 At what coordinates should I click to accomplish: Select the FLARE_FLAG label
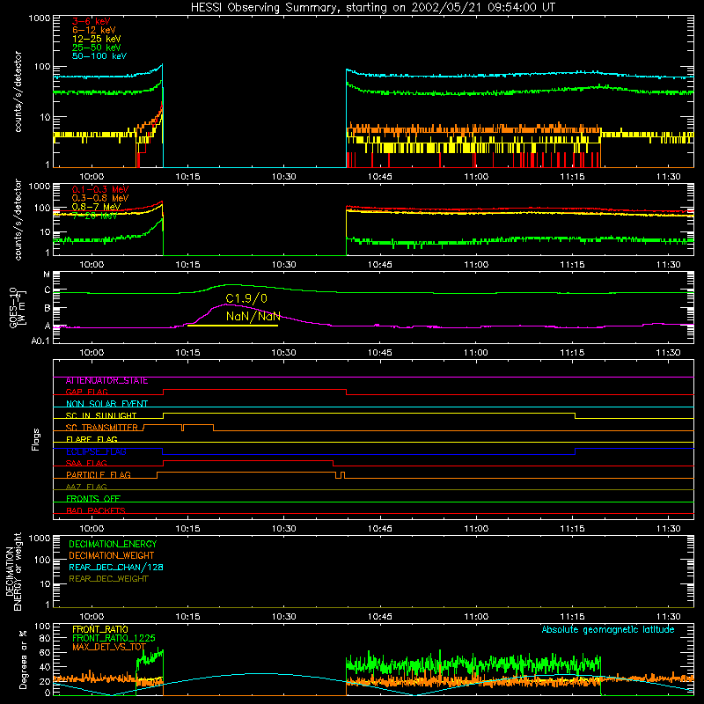coord(92,439)
